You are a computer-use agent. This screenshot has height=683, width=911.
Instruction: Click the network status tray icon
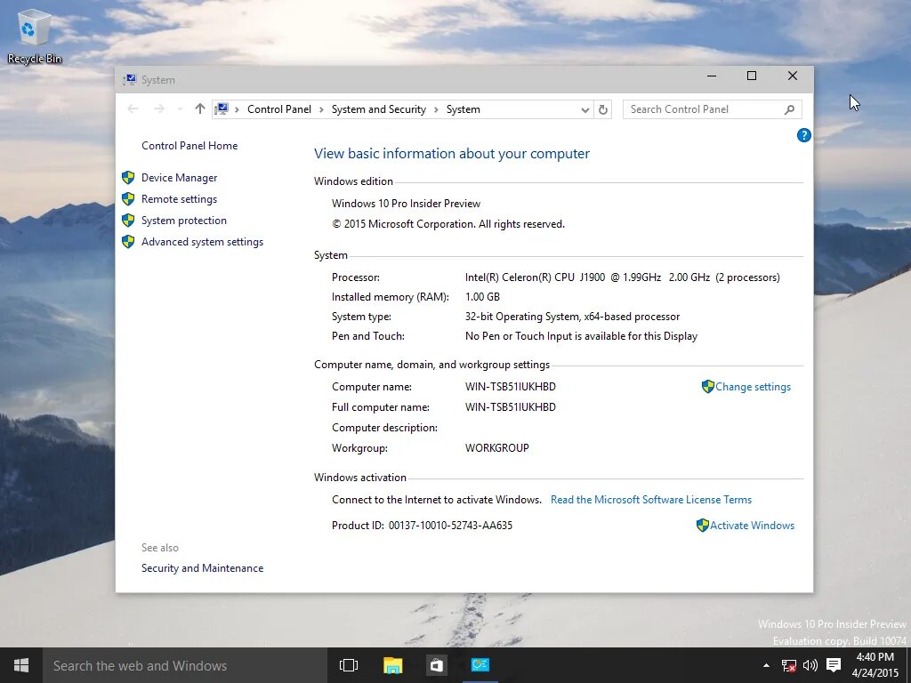coord(788,665)
